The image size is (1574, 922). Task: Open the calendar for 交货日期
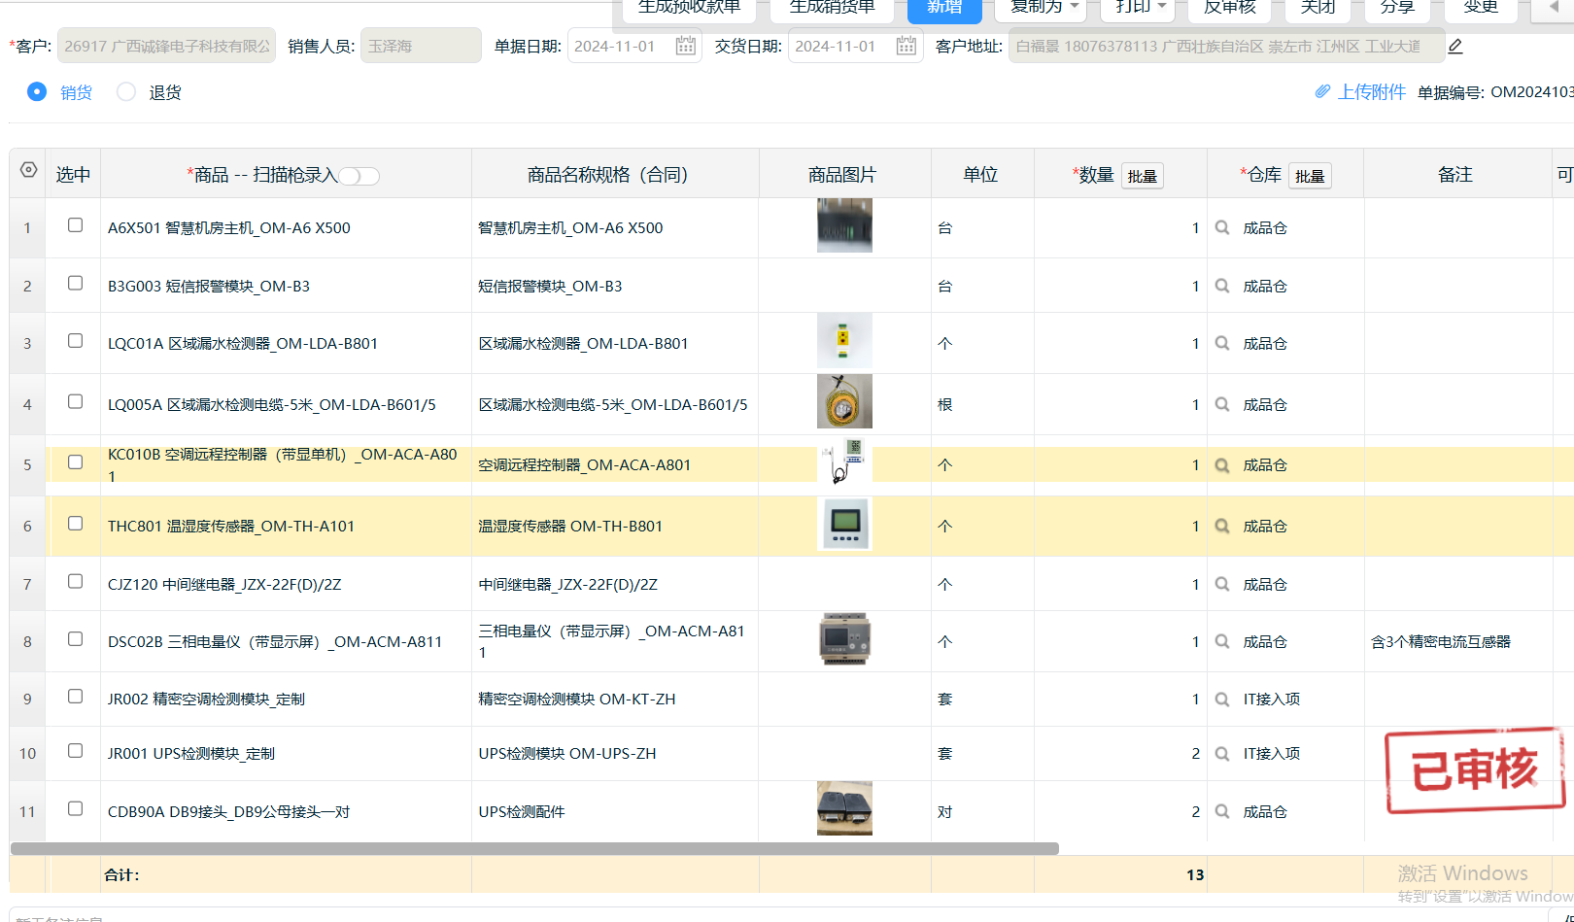click(x=906, y=46)
